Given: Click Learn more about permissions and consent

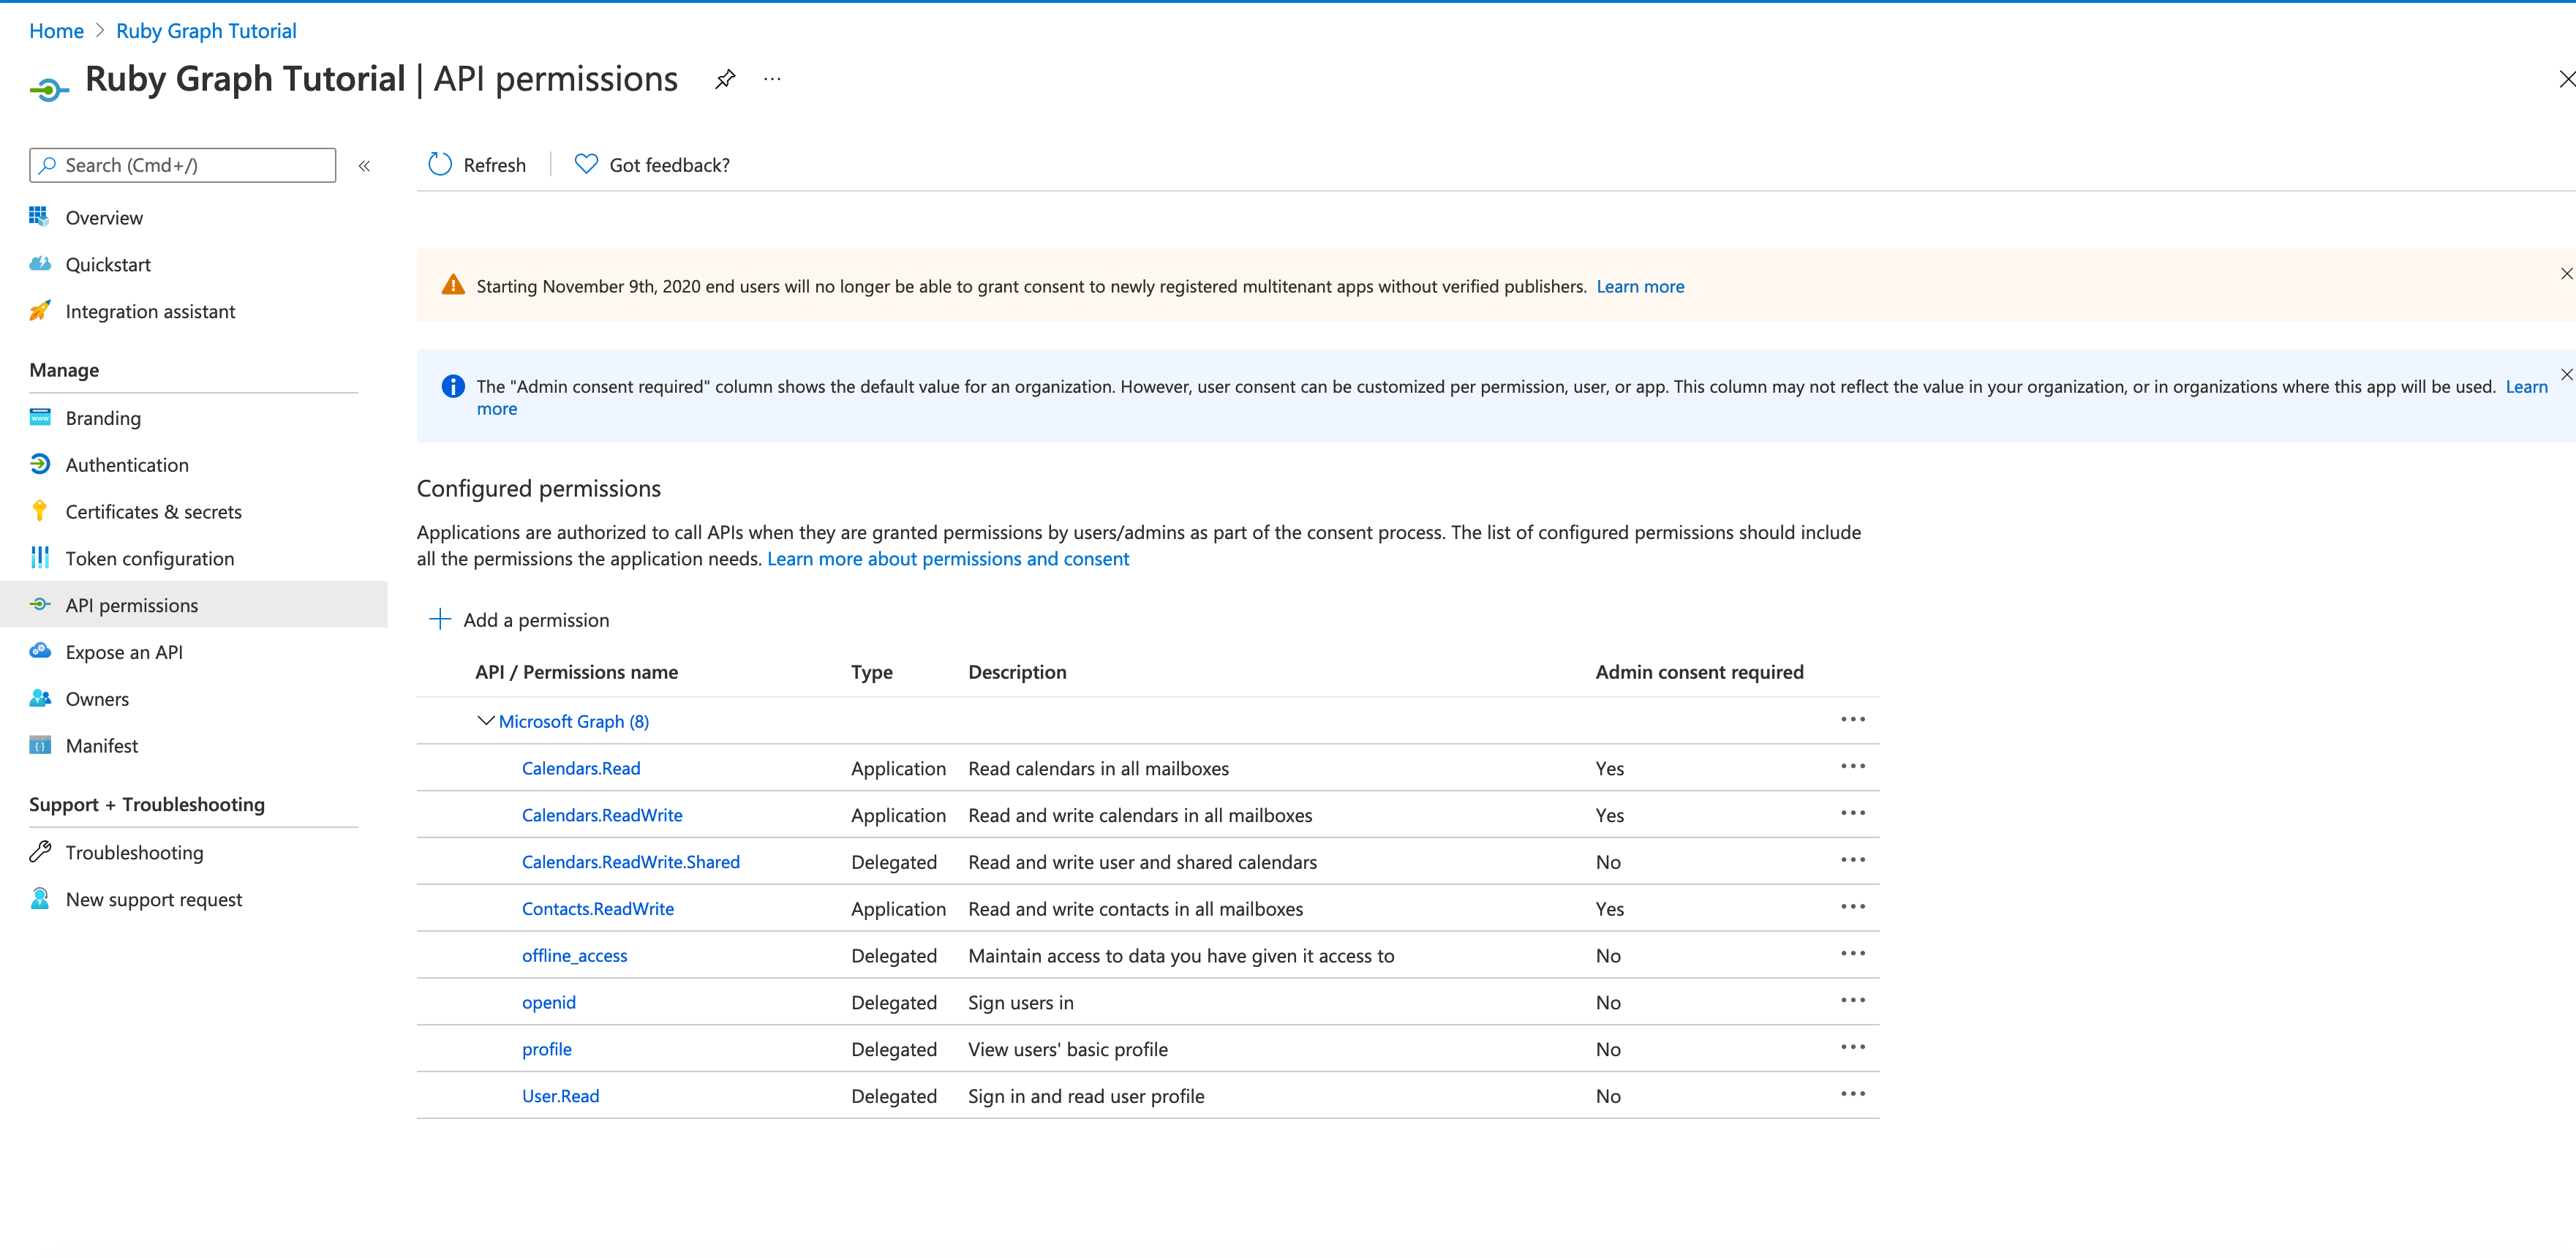Looking at the screenshot, I should pos(948,559).
